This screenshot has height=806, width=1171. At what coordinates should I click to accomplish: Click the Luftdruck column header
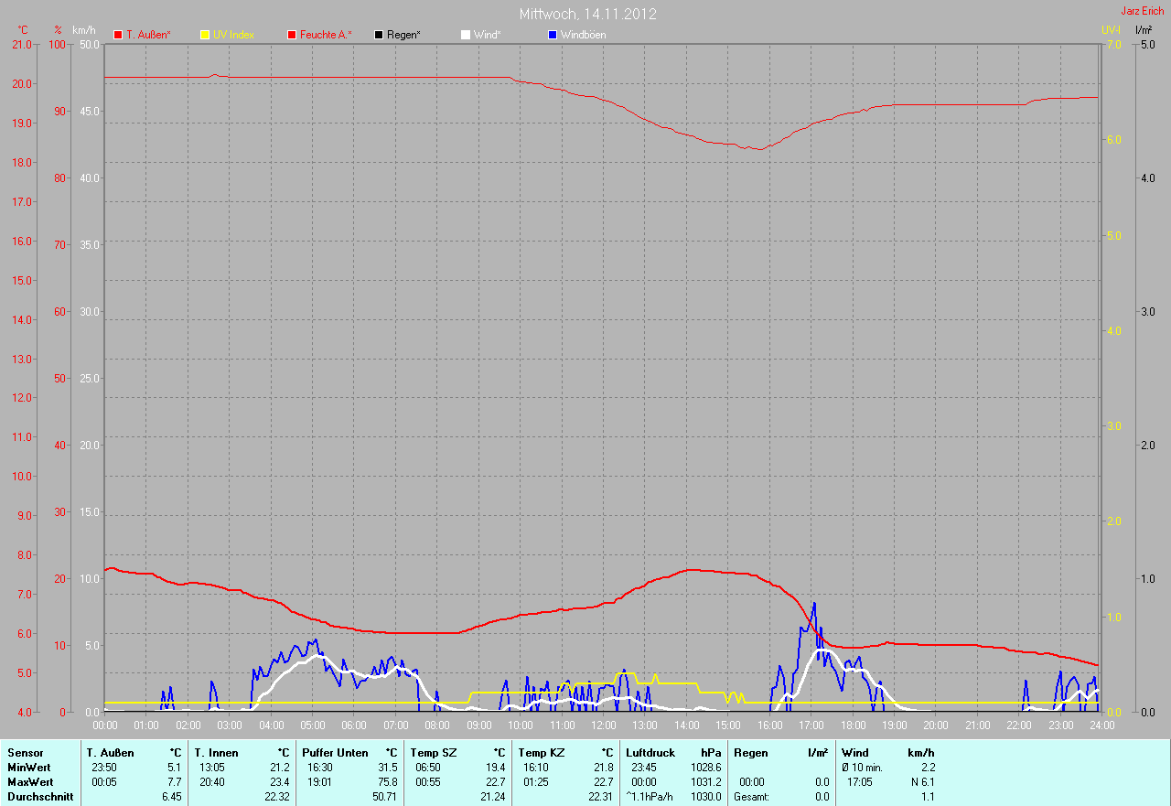pyautogui.click(x=650, y=753)
